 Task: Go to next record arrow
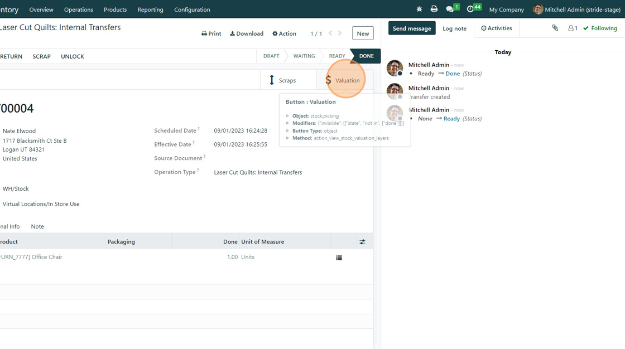[x=340, y=33]
